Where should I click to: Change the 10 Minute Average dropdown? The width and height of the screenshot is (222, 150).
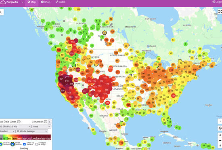click(32, 131)
